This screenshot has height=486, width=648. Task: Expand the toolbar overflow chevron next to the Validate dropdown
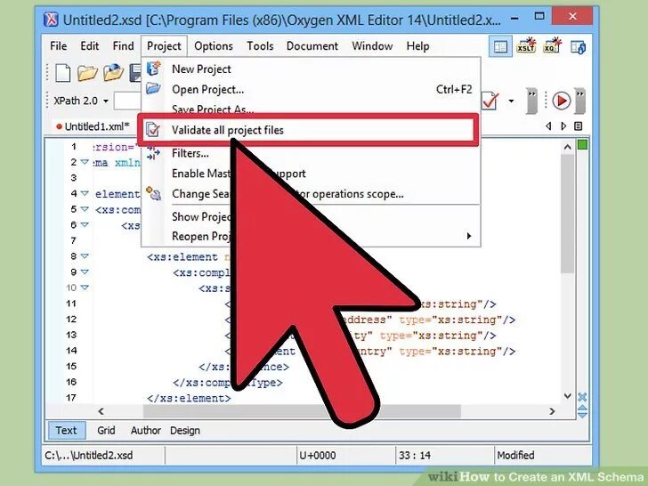point(532,101)
